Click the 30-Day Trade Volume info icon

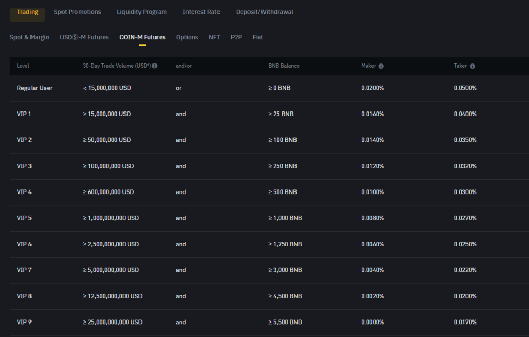point(154,66)
